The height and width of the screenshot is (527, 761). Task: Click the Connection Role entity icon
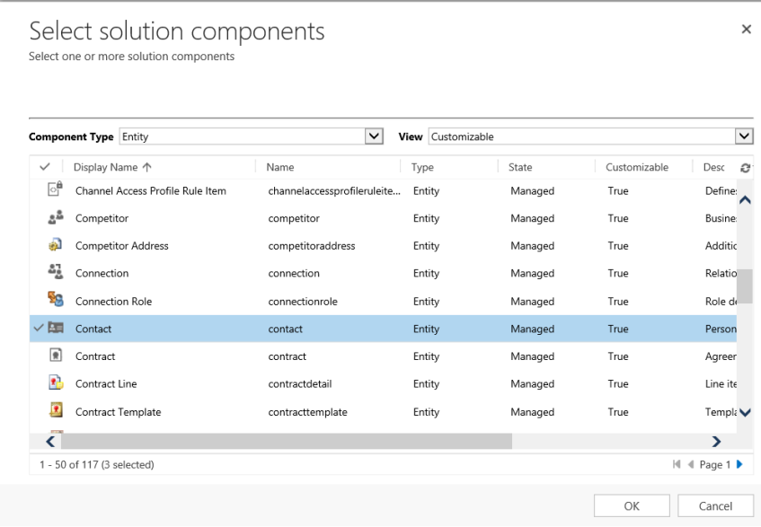point(56,301)
